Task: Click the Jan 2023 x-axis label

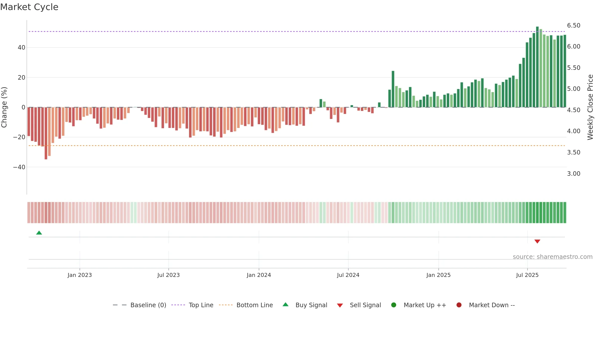Action: [80, 275]
